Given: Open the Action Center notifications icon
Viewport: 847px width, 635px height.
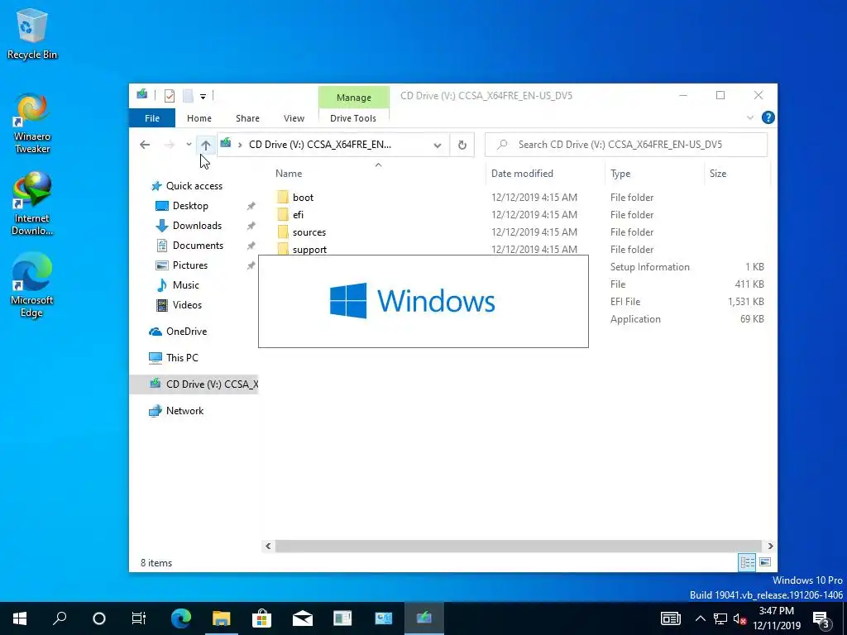Looking at the screenshot, I should click(821, 619).
